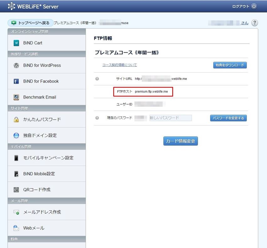
Task: Click the premium.ftp.weblife.me FTP host text
Action: tap(151, 92)
